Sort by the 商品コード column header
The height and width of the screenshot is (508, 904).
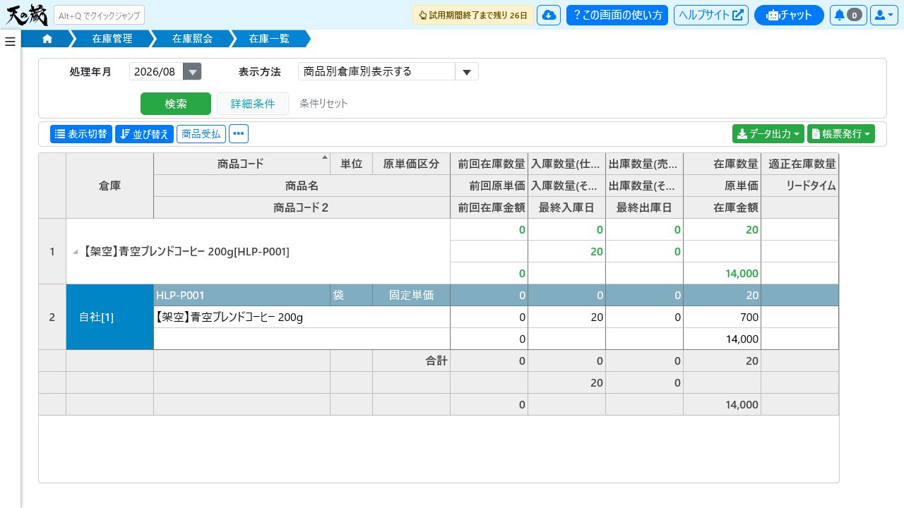242,164
